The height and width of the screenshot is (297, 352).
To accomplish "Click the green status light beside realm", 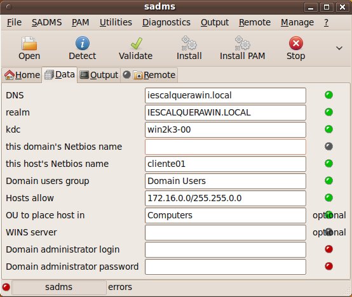I will (x=328, y=112).
